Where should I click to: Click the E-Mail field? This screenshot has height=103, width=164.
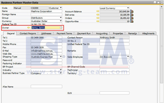click(x=46, y=51)
